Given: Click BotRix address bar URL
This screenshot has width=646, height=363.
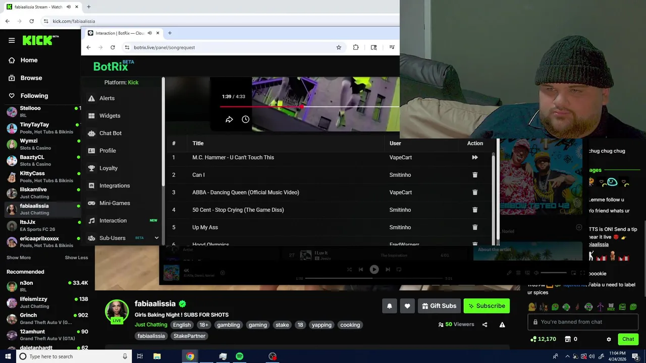Looking at the screenshot, I should 164,47.
